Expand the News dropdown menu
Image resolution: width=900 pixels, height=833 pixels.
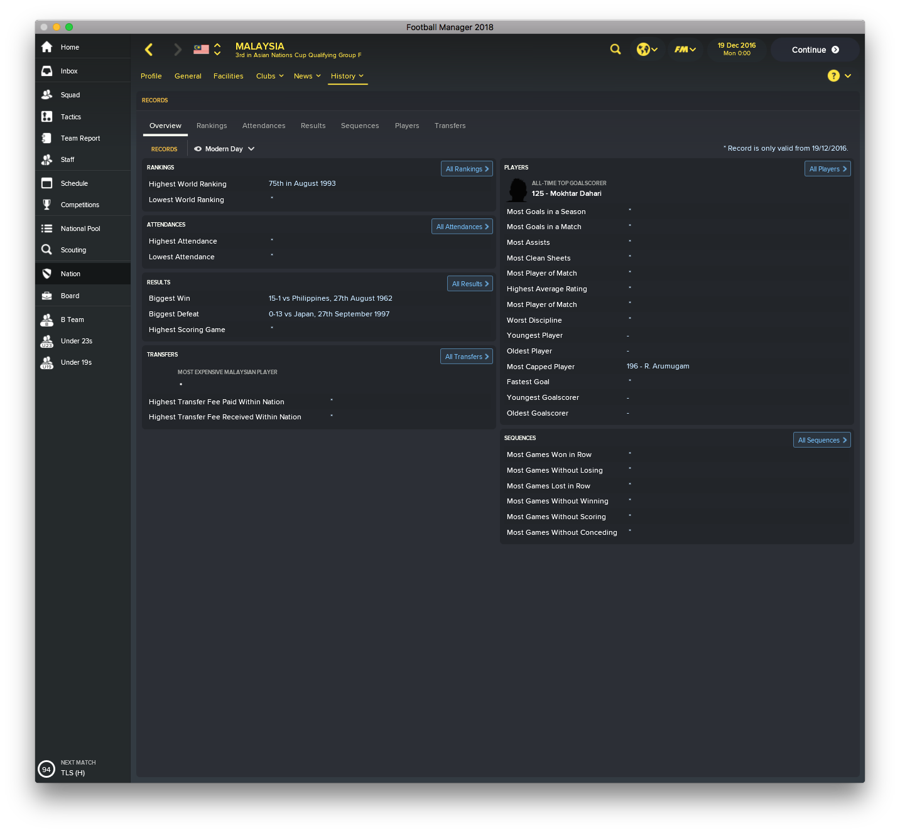coord(307,76)
